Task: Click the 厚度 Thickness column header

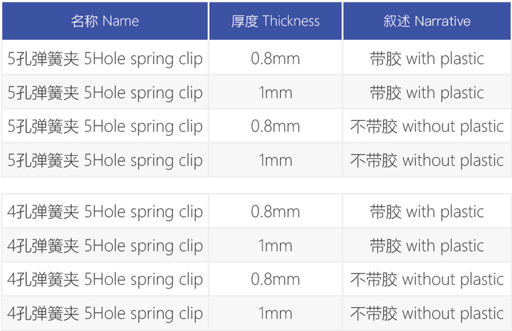Action: click(275, 21)
